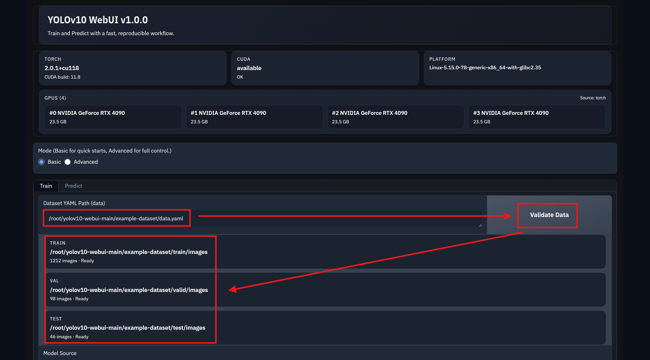Click the #1 NVIDIA GeForce RTX 4090 card
The image size is (650, 360).
[x=254, y=117]
